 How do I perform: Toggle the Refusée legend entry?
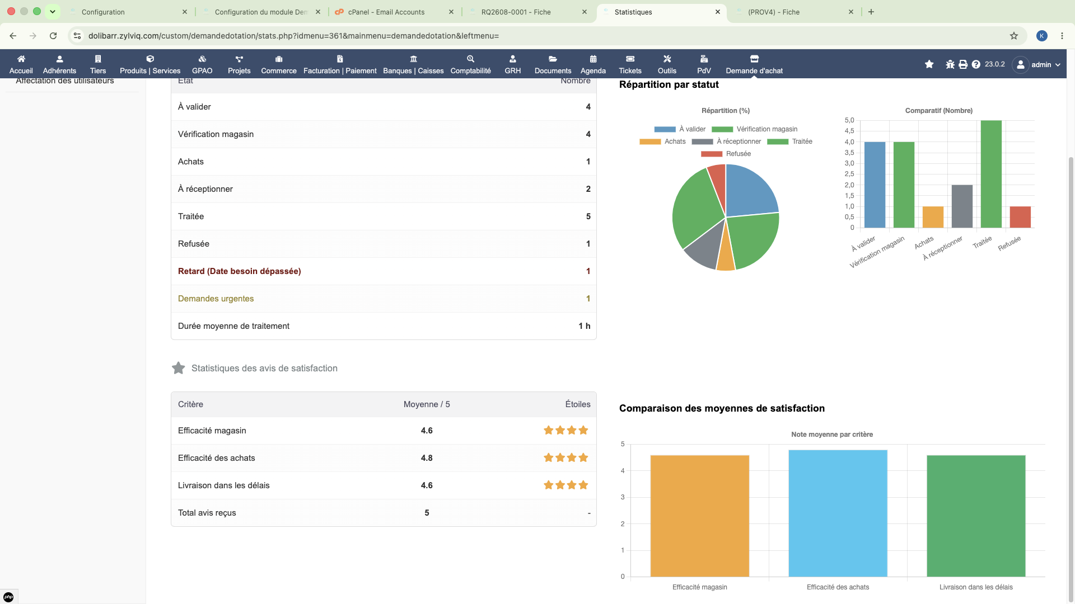(726, 154)
